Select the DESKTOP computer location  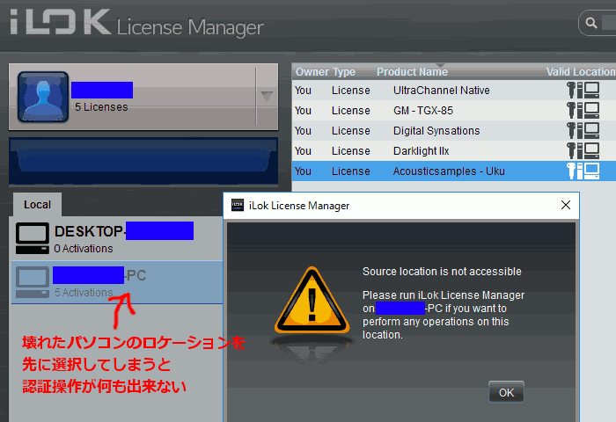coord(117,238)
